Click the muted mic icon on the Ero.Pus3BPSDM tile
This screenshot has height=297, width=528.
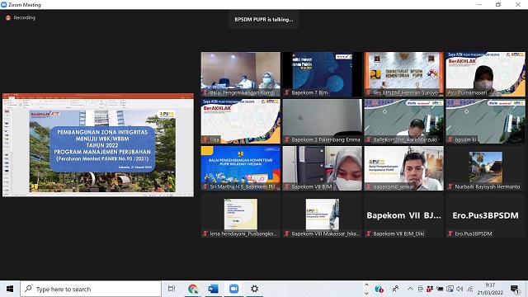click(x=450, y=233)
